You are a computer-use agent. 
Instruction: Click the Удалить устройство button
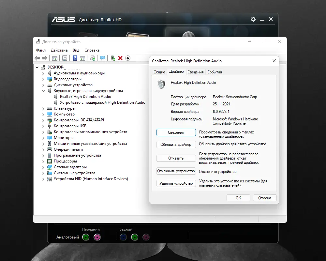176,183
